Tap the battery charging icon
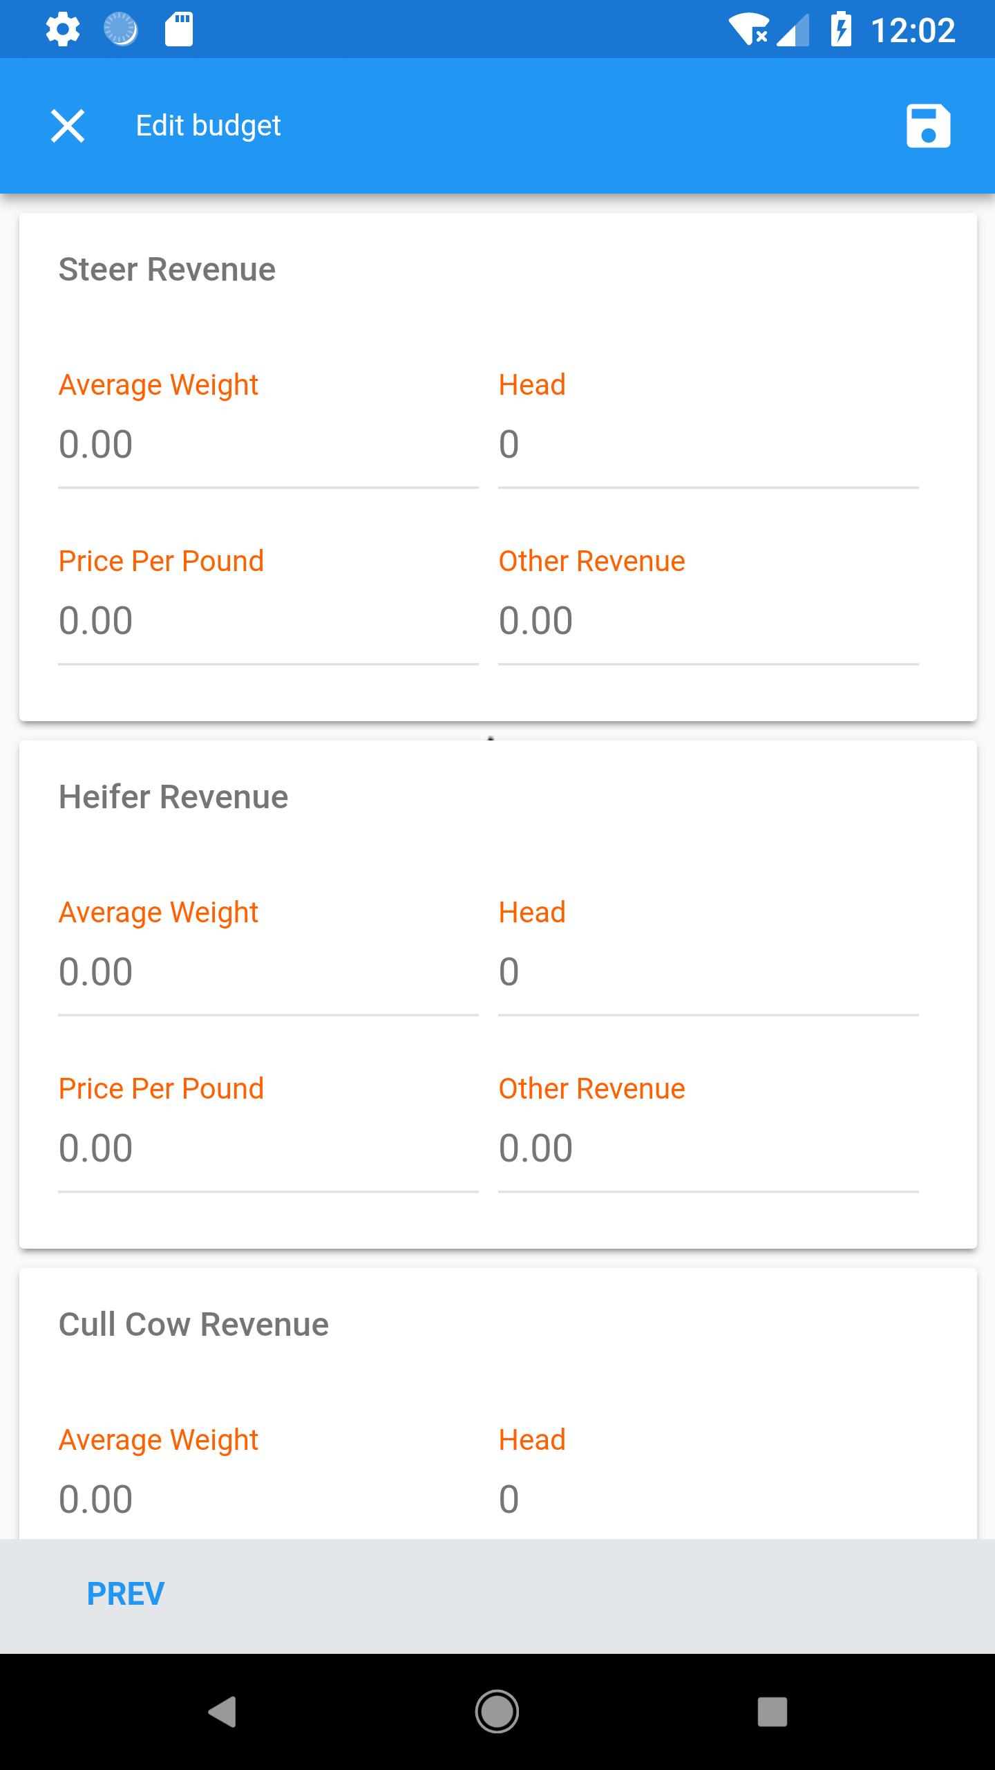995x1770 pixels. 841,30
